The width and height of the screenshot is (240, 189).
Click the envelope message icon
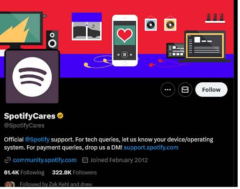(x=185, y=90)
